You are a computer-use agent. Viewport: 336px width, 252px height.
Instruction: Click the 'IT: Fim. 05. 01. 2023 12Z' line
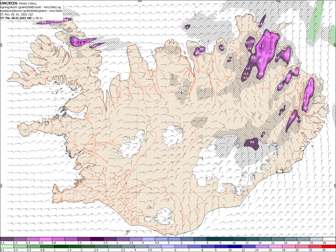click(x=17, y=14)
